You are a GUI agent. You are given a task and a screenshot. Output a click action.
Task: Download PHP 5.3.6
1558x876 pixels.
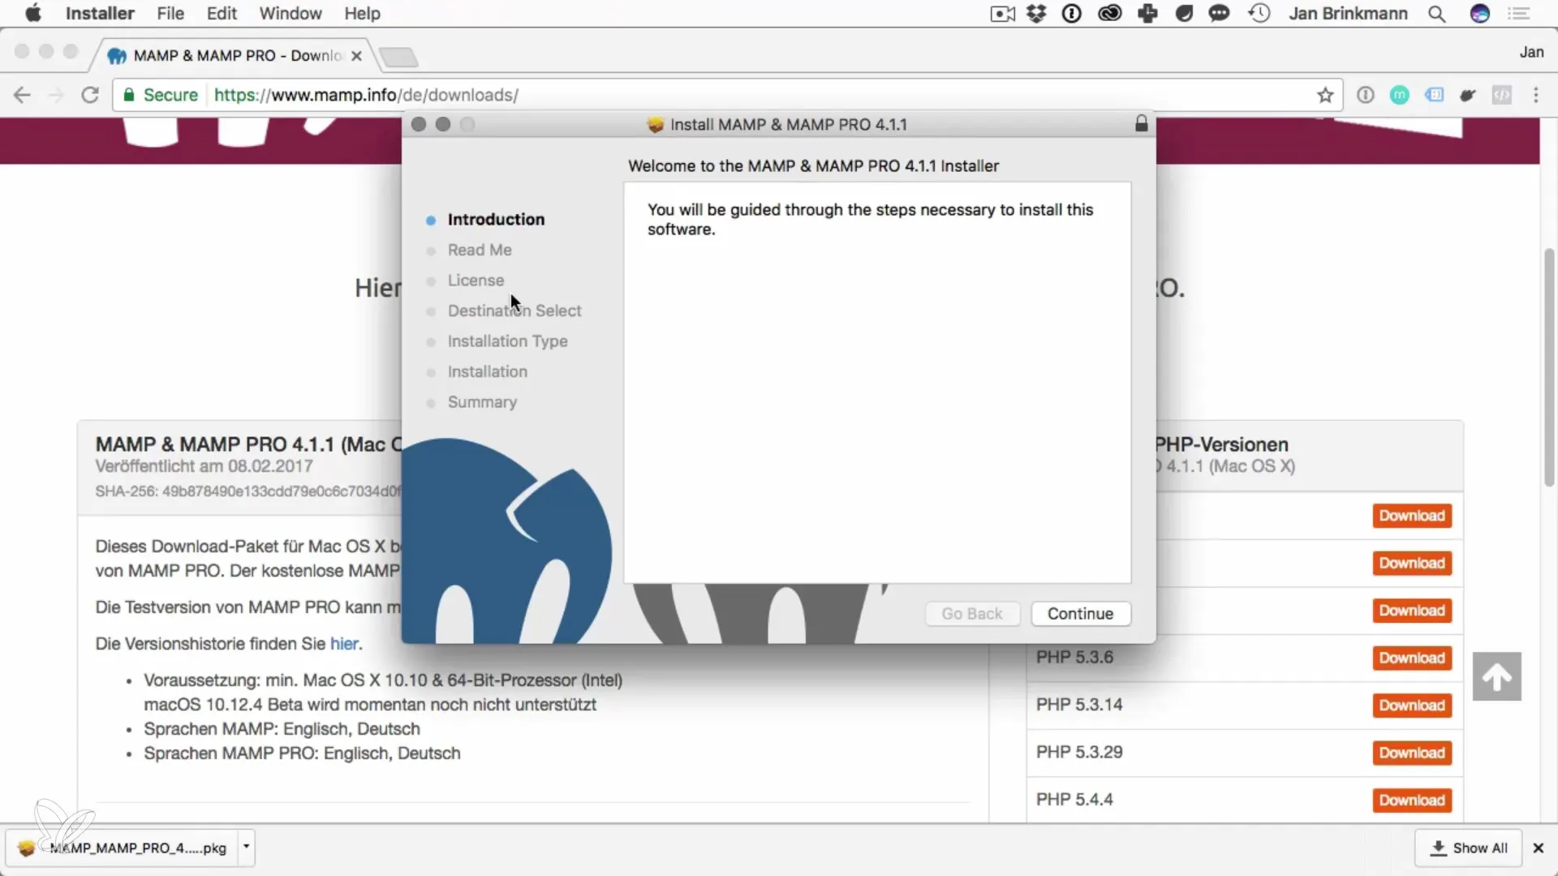pyautogui.click(x=1412, y=658)
